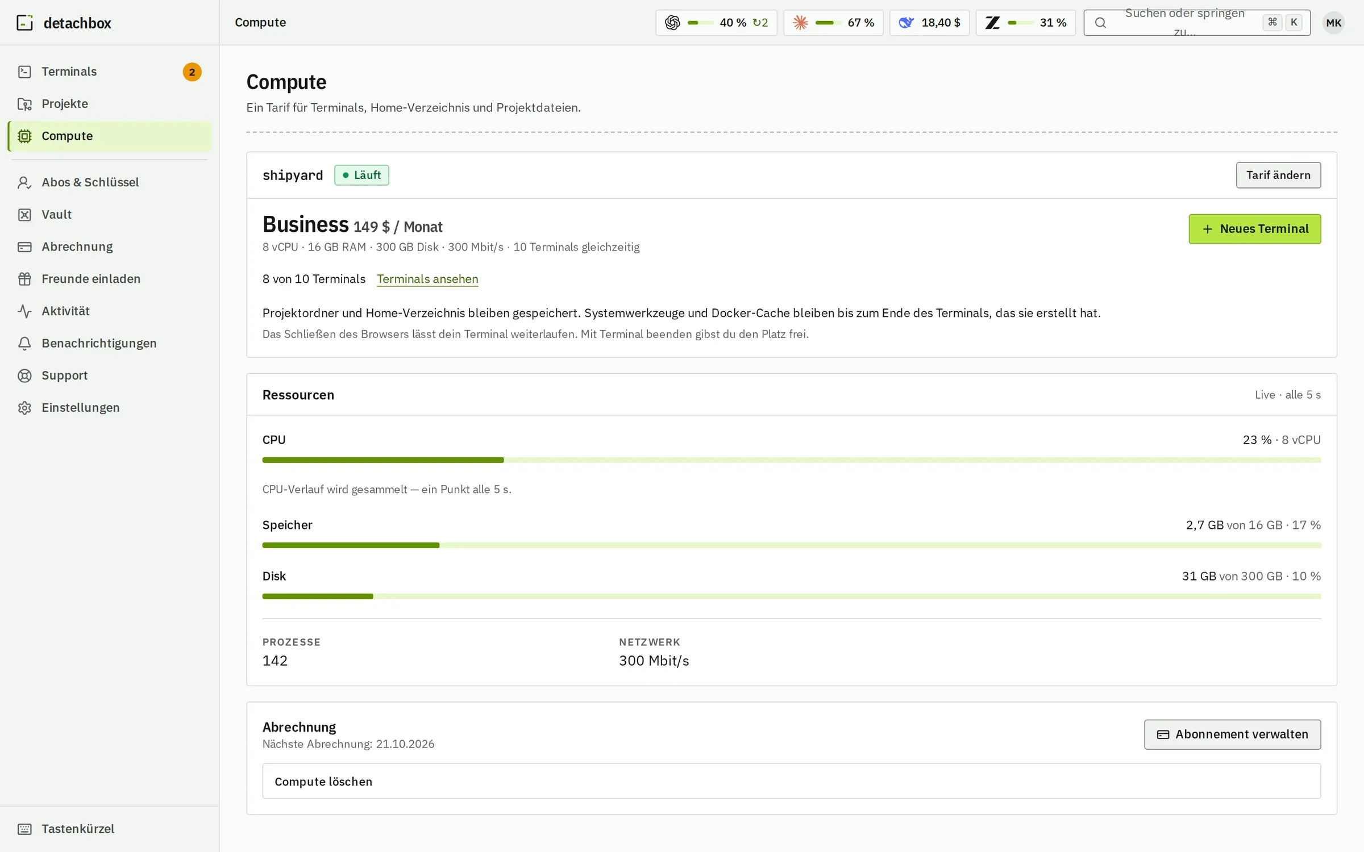Image resolution: width=1364 pixels, height=852 pixels.
Task: Go to Vault menu item label
Action: 56,215
